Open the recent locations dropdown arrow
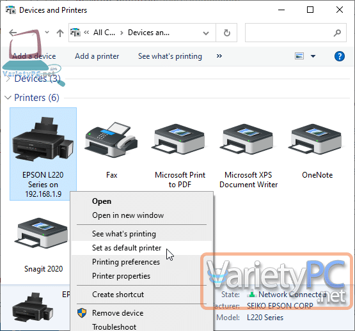Screen dimensions: 355x331 click(47, 33)
